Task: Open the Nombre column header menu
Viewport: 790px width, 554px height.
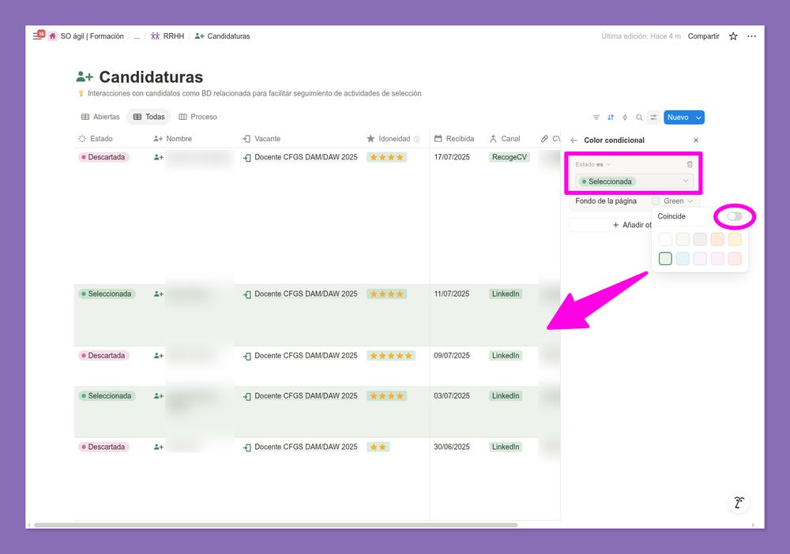Action: pos(173,139)
